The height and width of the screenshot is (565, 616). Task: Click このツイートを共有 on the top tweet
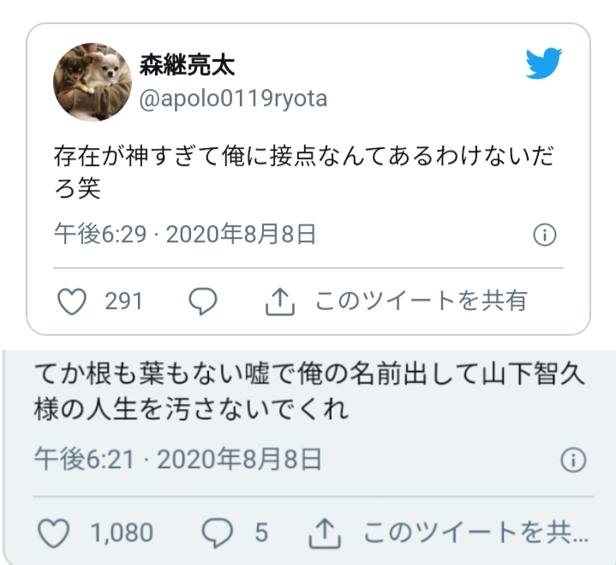pos(422,301)
